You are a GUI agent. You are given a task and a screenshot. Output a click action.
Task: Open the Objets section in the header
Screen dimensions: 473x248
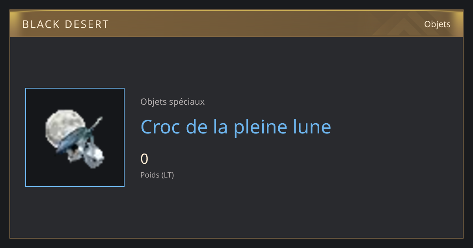point(437,24)
